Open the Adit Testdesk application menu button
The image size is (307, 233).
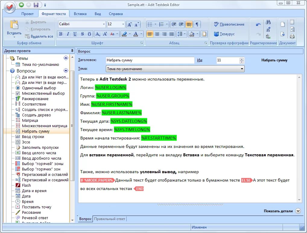point(9,8)
